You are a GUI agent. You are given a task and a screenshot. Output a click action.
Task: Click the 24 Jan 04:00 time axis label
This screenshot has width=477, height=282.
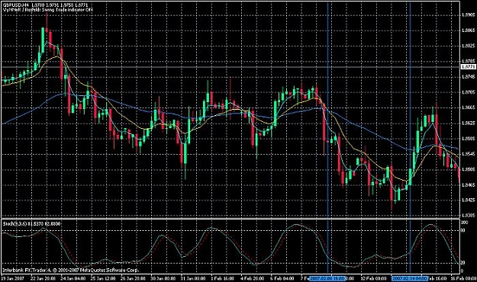coord(73,278)
